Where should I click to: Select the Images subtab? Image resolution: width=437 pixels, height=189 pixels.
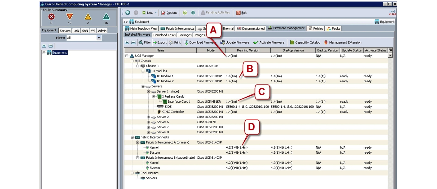pyautogui.click(x=200, y=35)
